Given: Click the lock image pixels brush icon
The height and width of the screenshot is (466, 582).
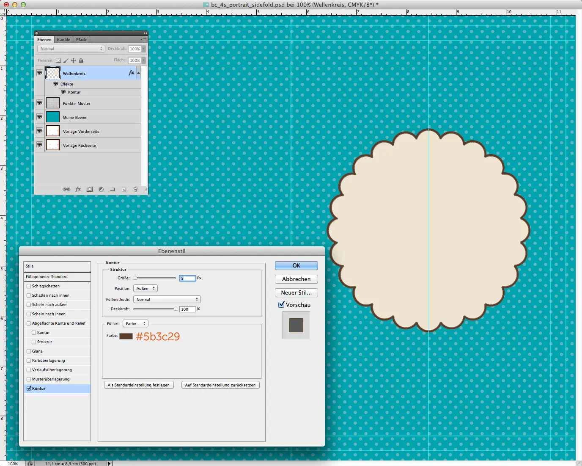Looking at the screenshot, I should [x=66, y=61].
